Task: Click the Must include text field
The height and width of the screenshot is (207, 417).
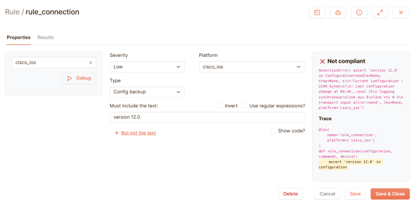Action: pos(207,117)
